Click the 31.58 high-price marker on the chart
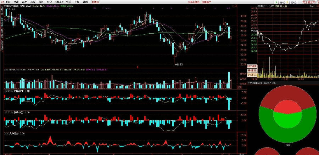This screenshot has width=319, height=155. tap(11, 10)
